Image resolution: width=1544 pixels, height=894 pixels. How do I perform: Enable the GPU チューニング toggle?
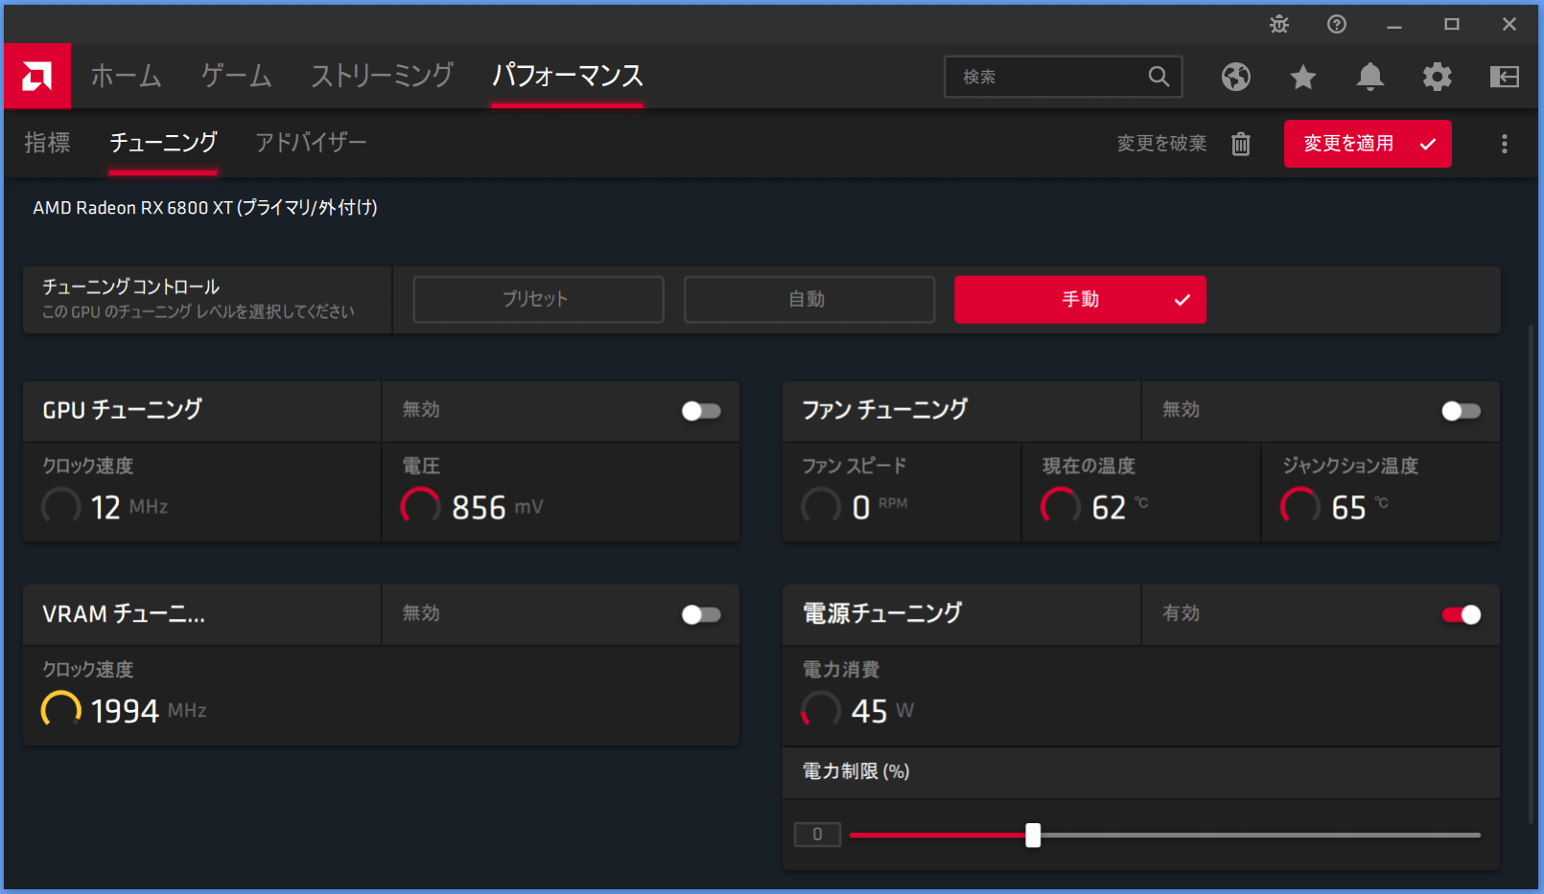click(701, 411)
